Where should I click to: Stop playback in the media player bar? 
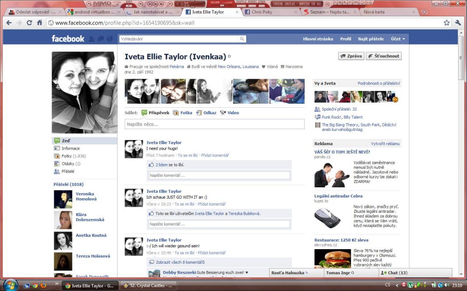pos(161,4)
